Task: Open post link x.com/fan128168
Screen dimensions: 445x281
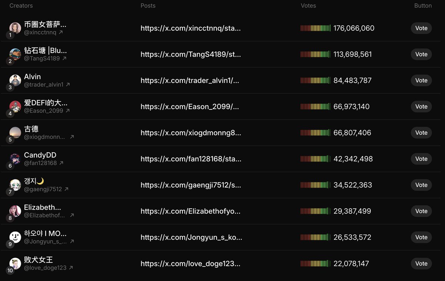Action: pyautogui.click(x=191, y=159)
